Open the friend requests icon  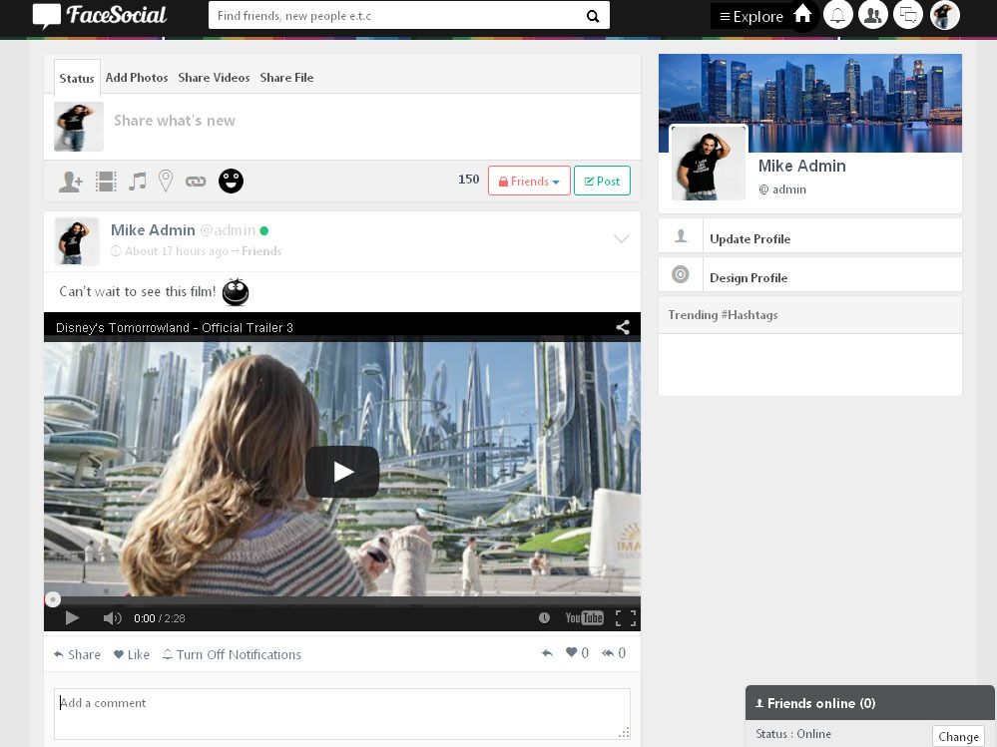[x=873, y=15]
